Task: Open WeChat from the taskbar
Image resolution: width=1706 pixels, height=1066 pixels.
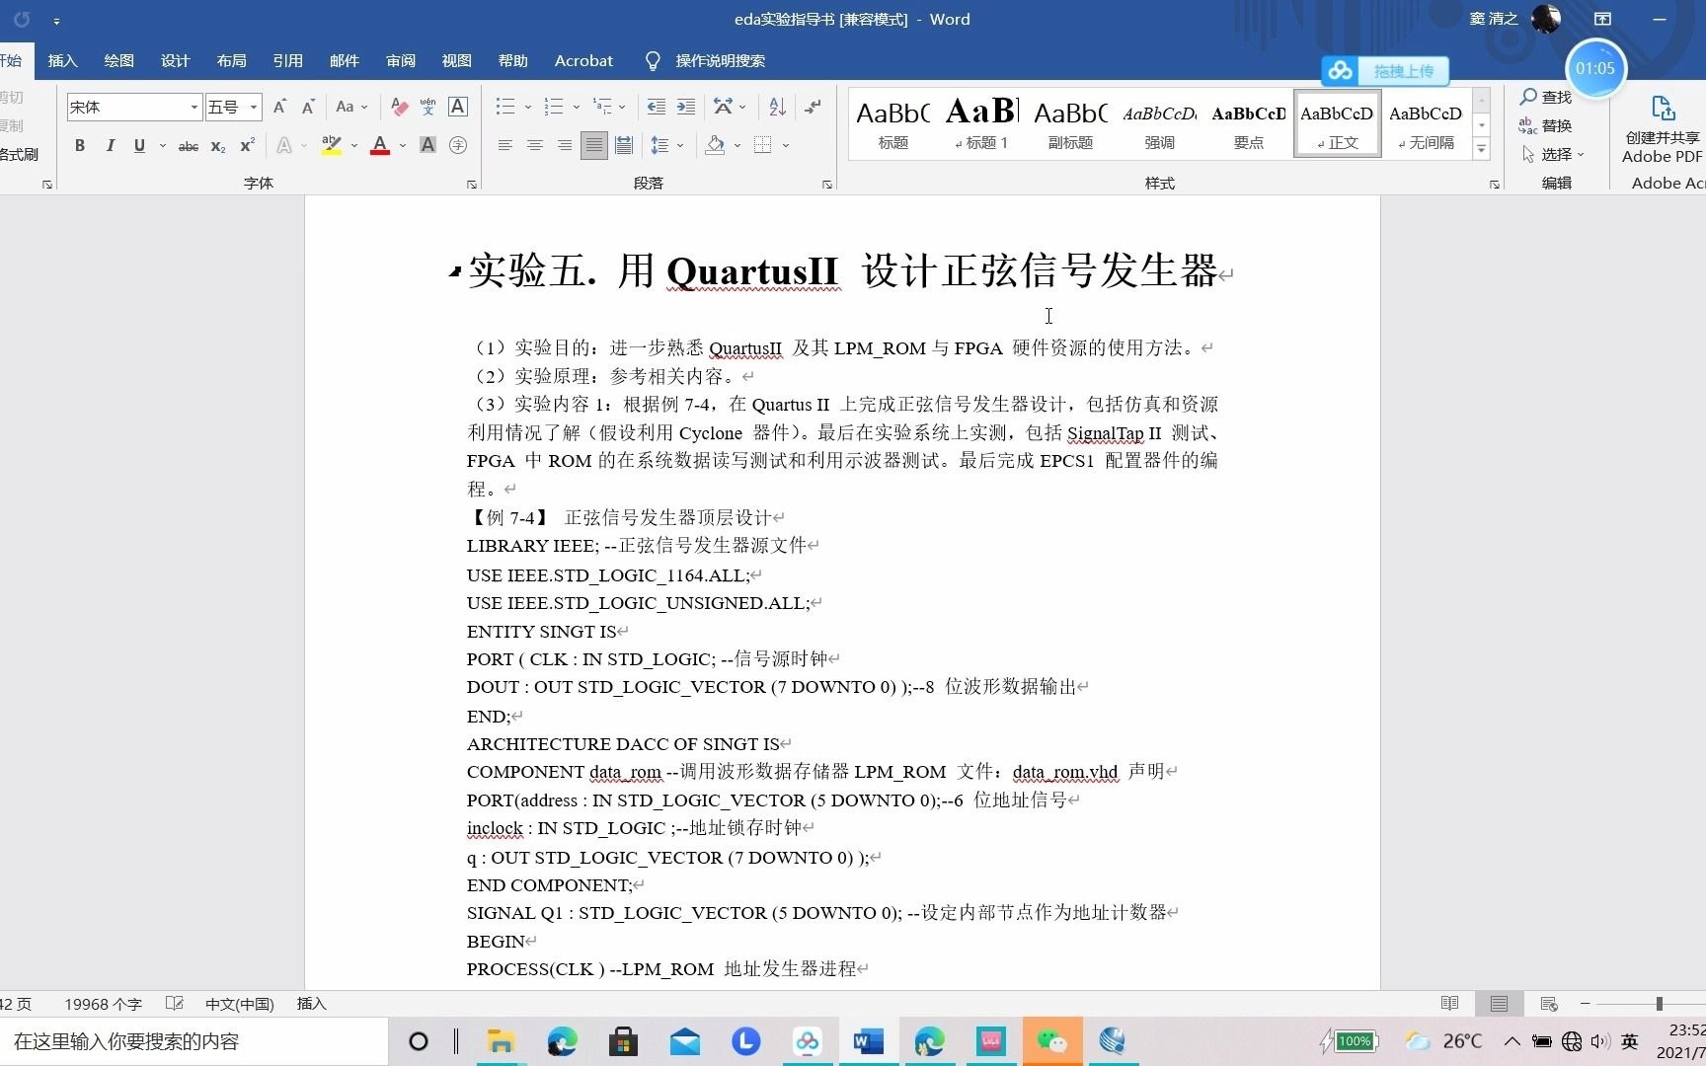Action: pos(1051,1041)
